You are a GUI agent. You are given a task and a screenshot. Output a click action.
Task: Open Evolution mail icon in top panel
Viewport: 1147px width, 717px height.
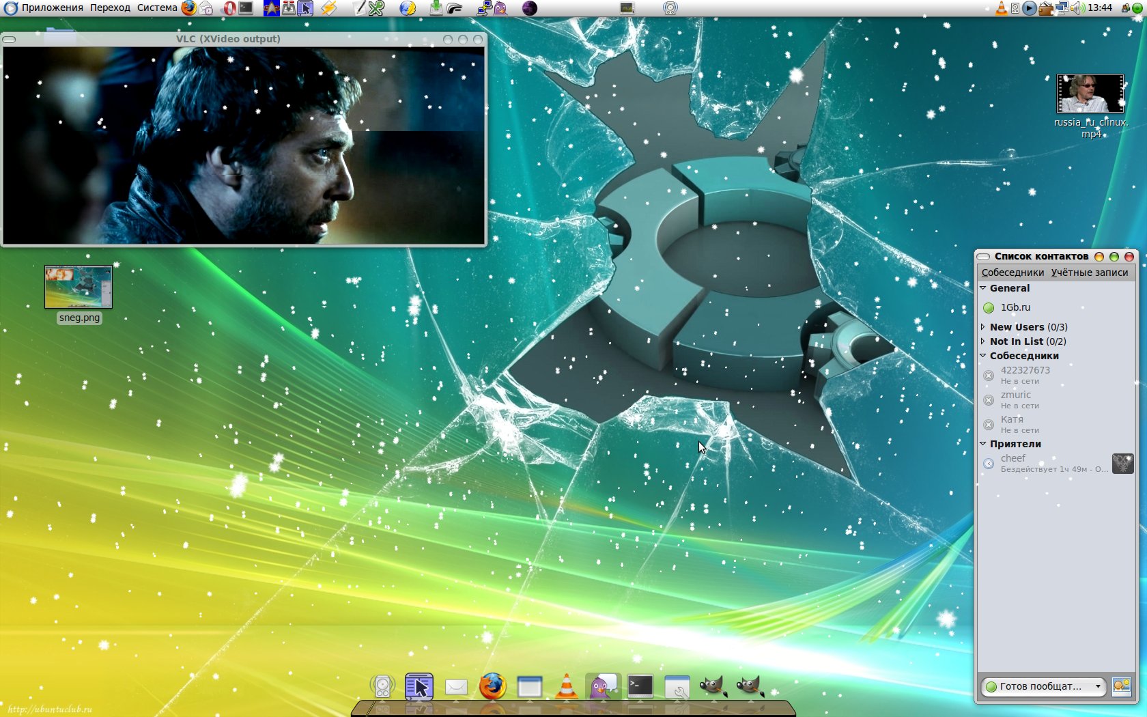(x=206, y=8)
